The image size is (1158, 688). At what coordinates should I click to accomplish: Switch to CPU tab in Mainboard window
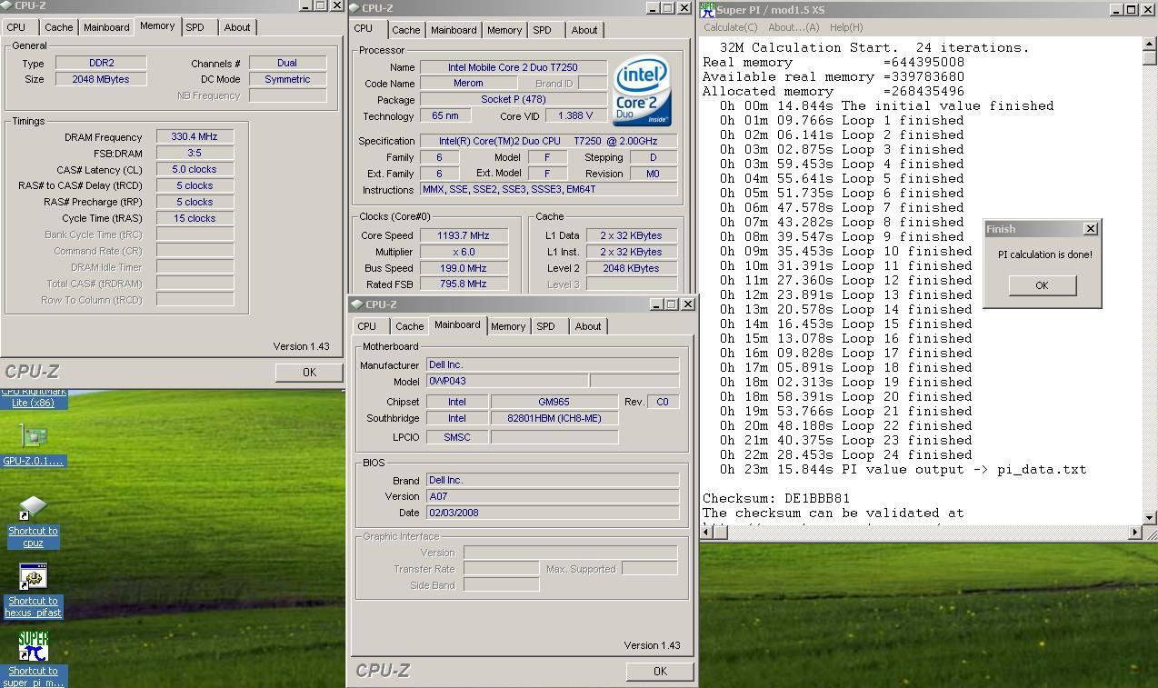(367, 326)
